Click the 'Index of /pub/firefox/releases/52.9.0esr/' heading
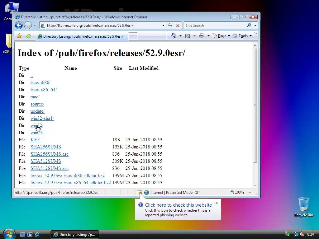319x239 pixels. point(102,53)
